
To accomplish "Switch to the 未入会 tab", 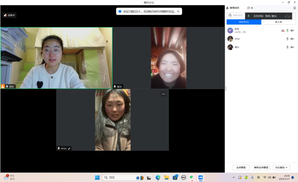I will click(x=278, y=22).
